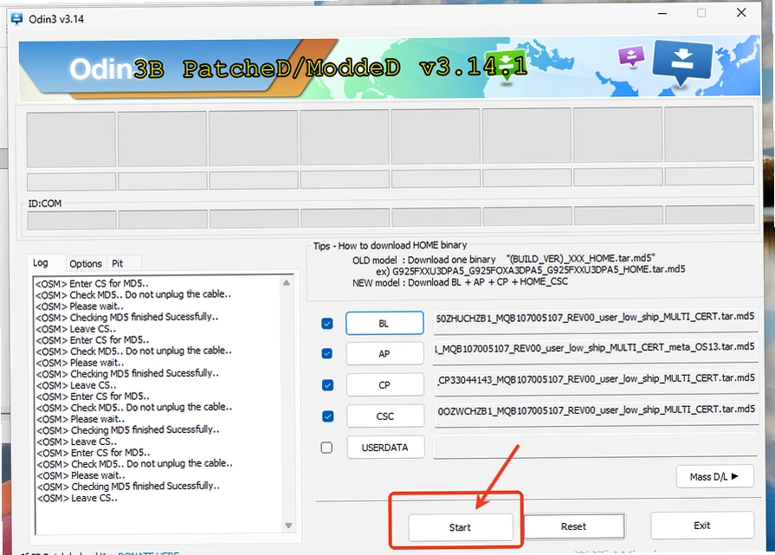Click the Odin3 app icon in title bar
The width and height of the screenshot is (775, 555).
coord(16,19)
